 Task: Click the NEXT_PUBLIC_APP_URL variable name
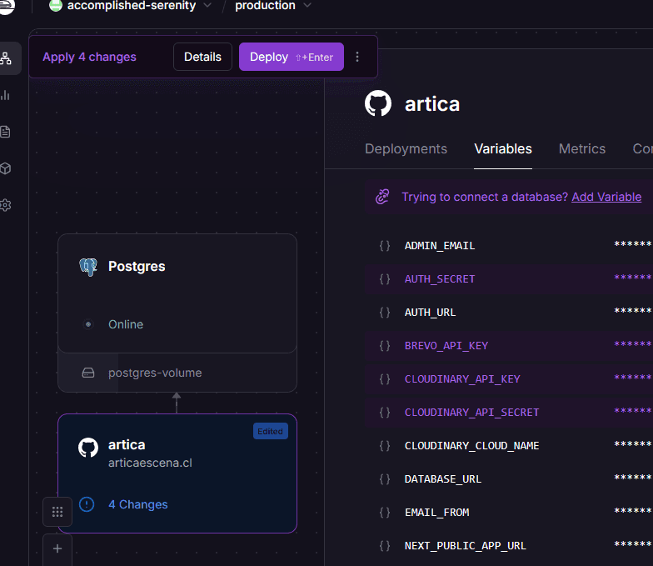[465, 545]
